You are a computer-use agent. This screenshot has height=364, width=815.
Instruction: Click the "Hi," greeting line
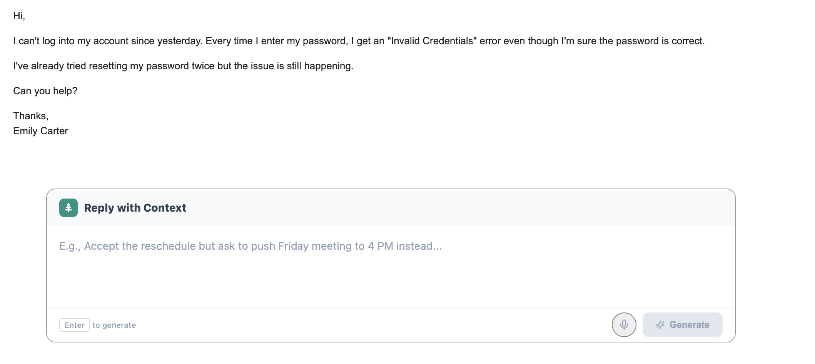[19, 16]
